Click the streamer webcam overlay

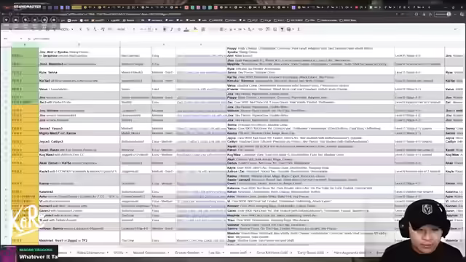425,230
